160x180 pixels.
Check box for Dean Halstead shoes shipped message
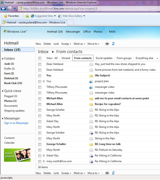coord(40,64)
